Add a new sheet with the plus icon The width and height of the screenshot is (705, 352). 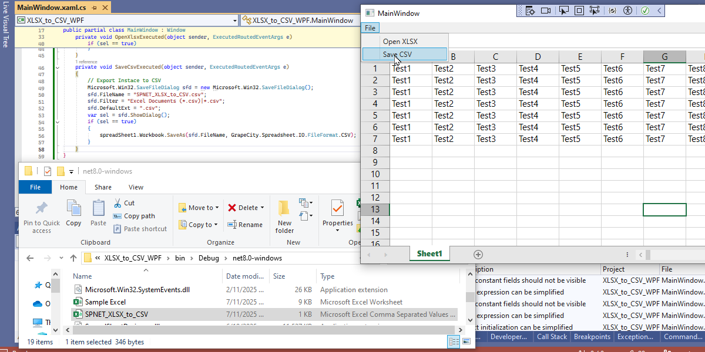pos(478,254)
